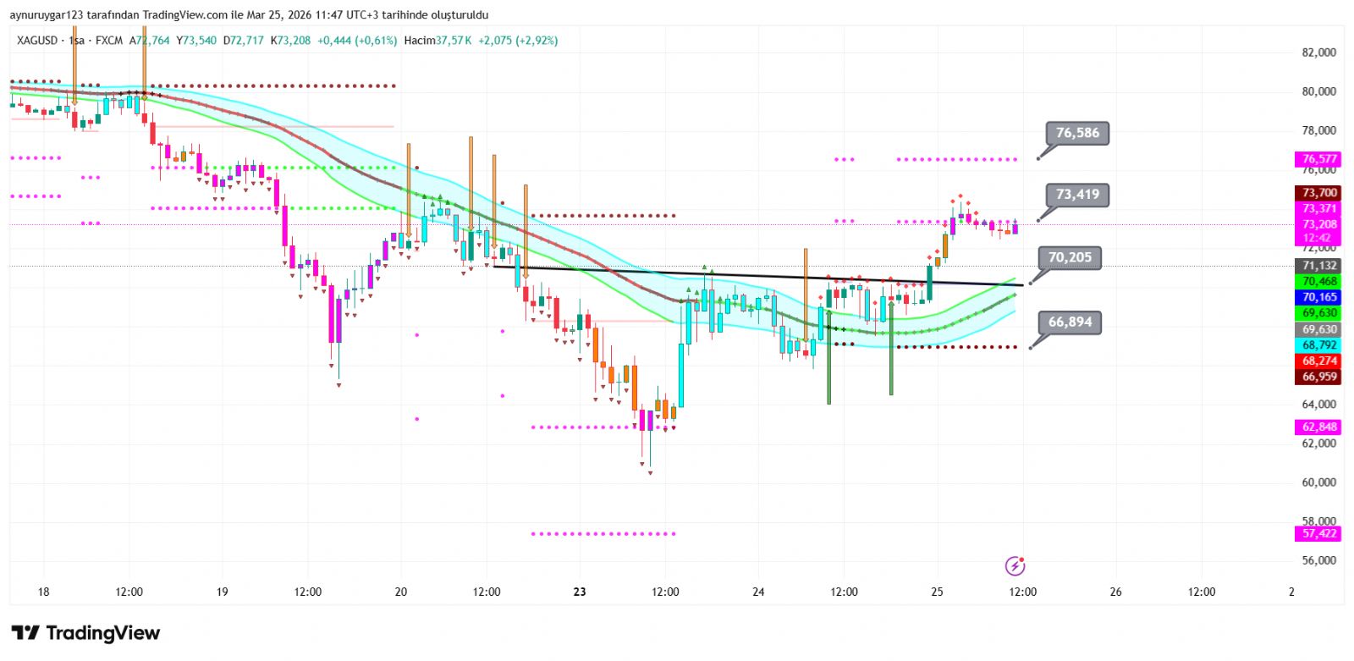Click the dark red 73,700 price label
1354x661 pixels.
[1319, 193]
